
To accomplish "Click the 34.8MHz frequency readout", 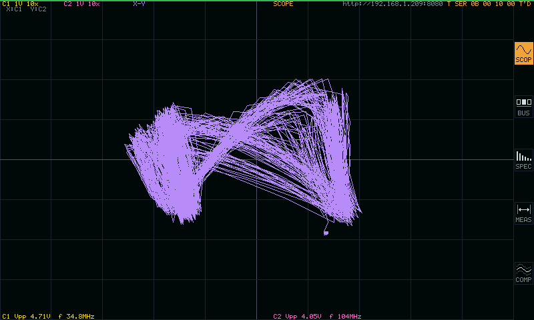I will click(80, 316).
